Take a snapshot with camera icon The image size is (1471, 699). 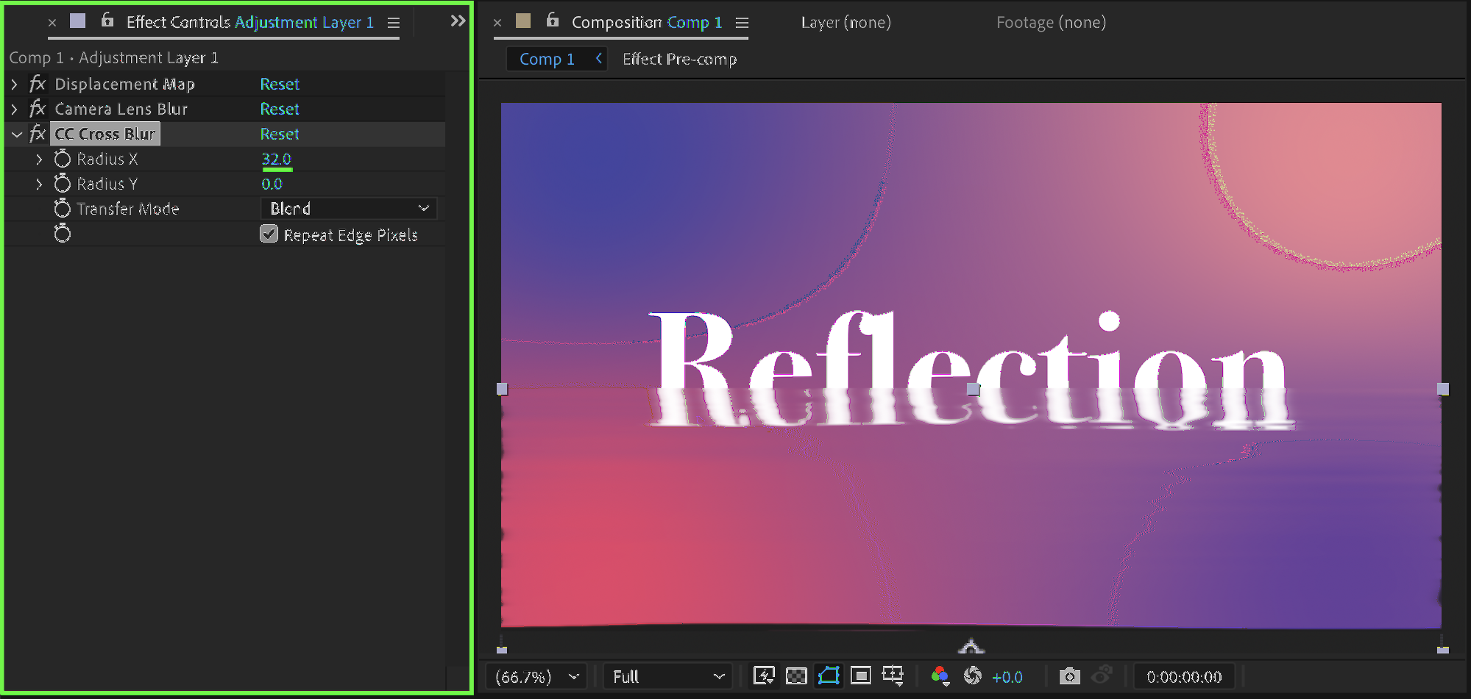(x=1069, y=675)
